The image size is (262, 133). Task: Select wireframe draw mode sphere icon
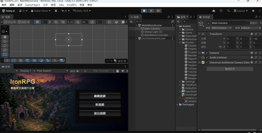110,22
